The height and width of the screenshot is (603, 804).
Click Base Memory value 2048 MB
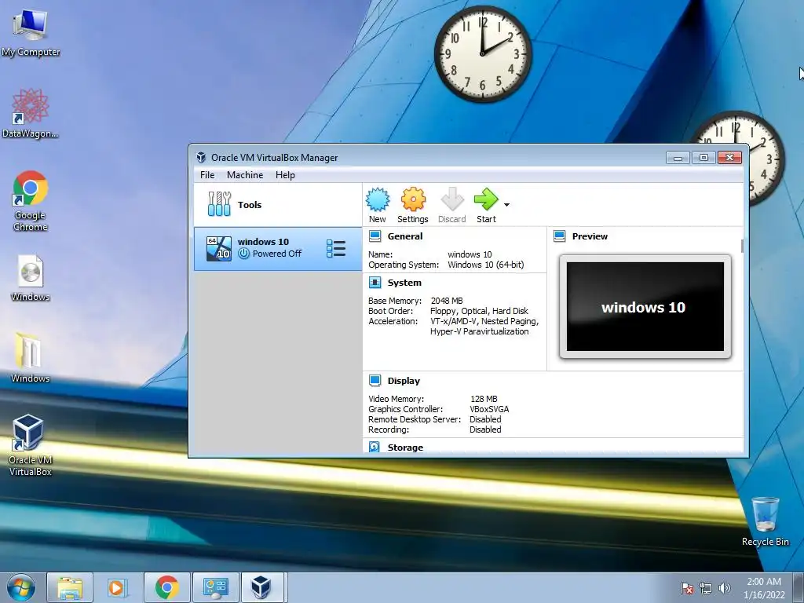tap(447, 301)
